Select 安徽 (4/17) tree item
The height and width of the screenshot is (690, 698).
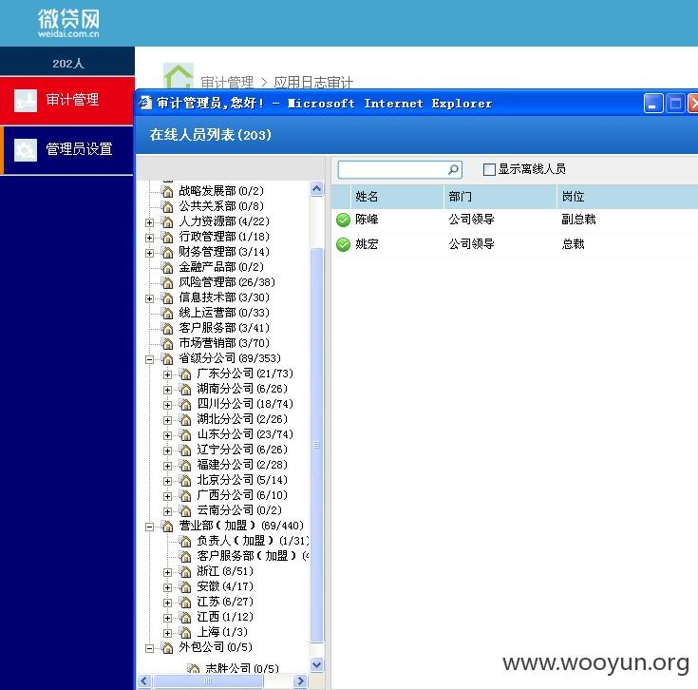coord(225,586)
